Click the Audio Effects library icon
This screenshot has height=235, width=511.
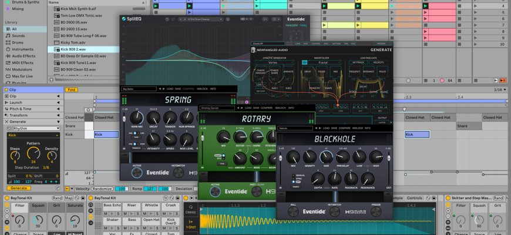coord(7,57)
